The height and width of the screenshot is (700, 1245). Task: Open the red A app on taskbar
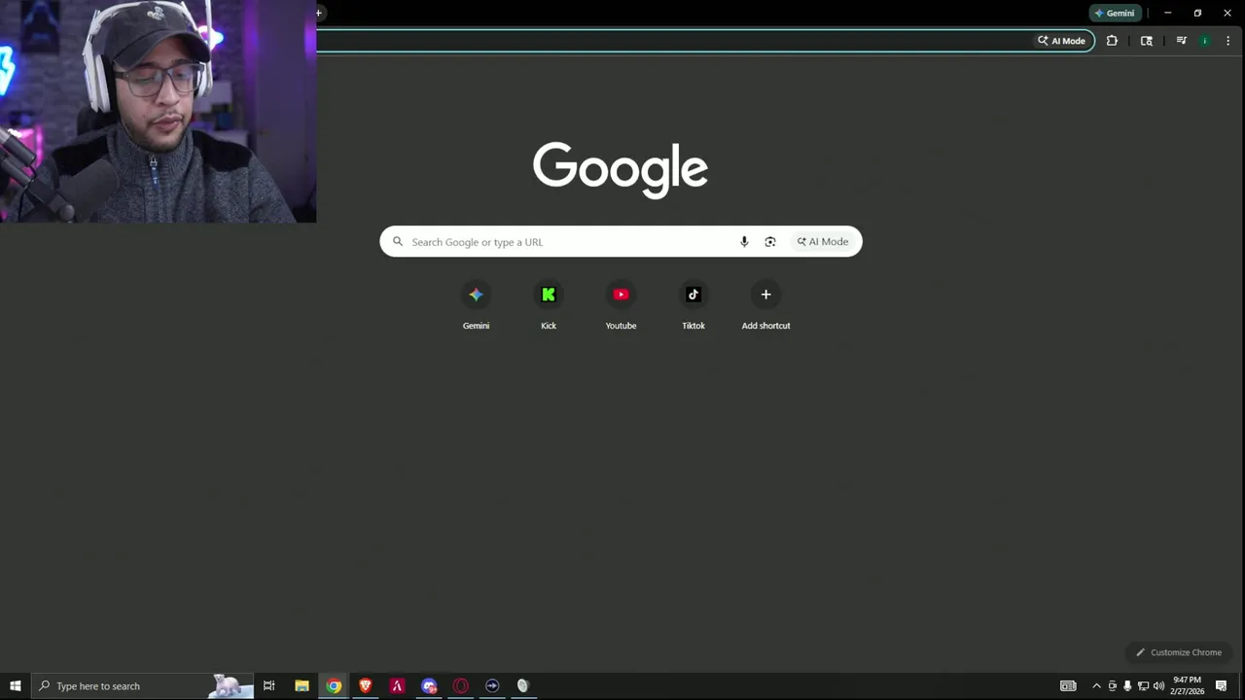click(x=397, y=686)
